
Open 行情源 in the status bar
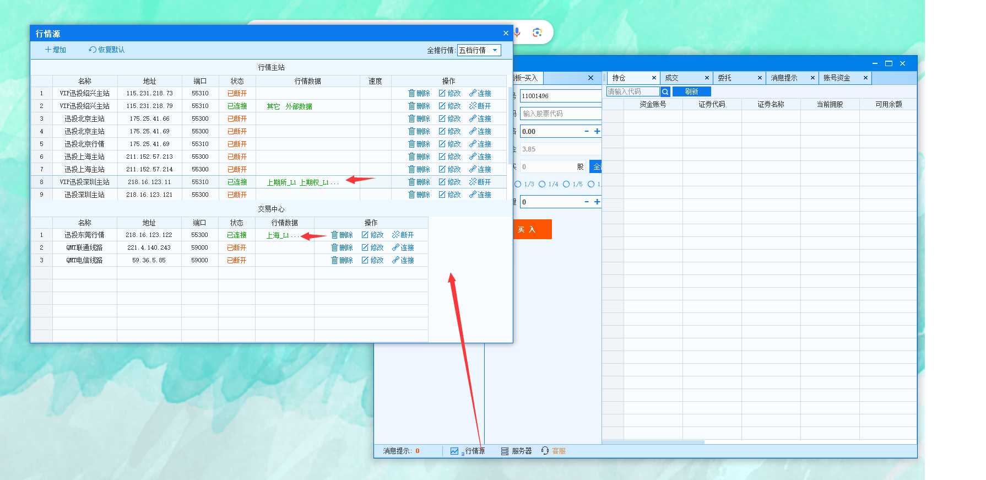[x=468, y=451]
